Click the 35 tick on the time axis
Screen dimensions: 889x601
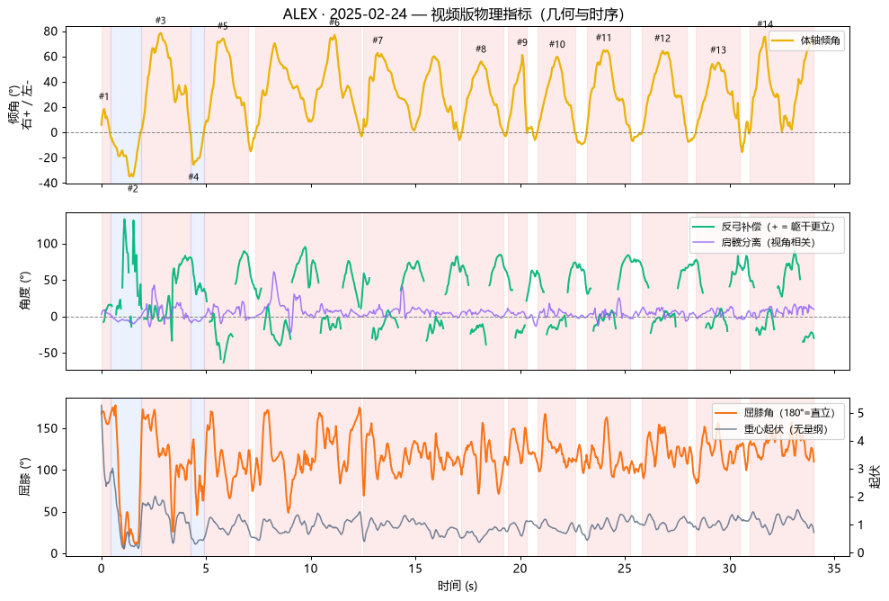coord(834,569)
